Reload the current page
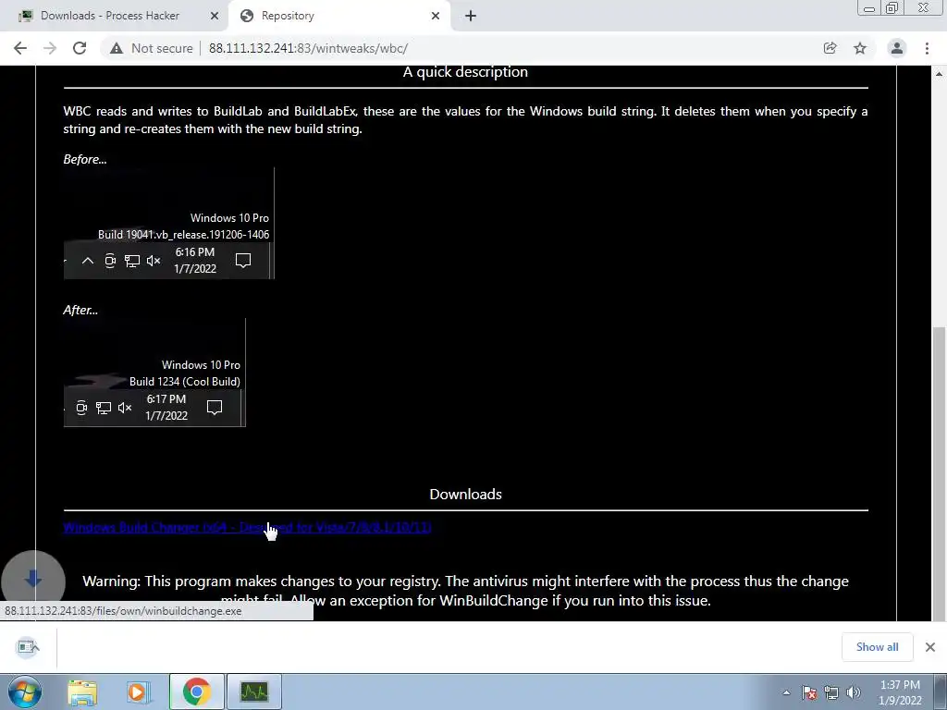 coord(80,48)
